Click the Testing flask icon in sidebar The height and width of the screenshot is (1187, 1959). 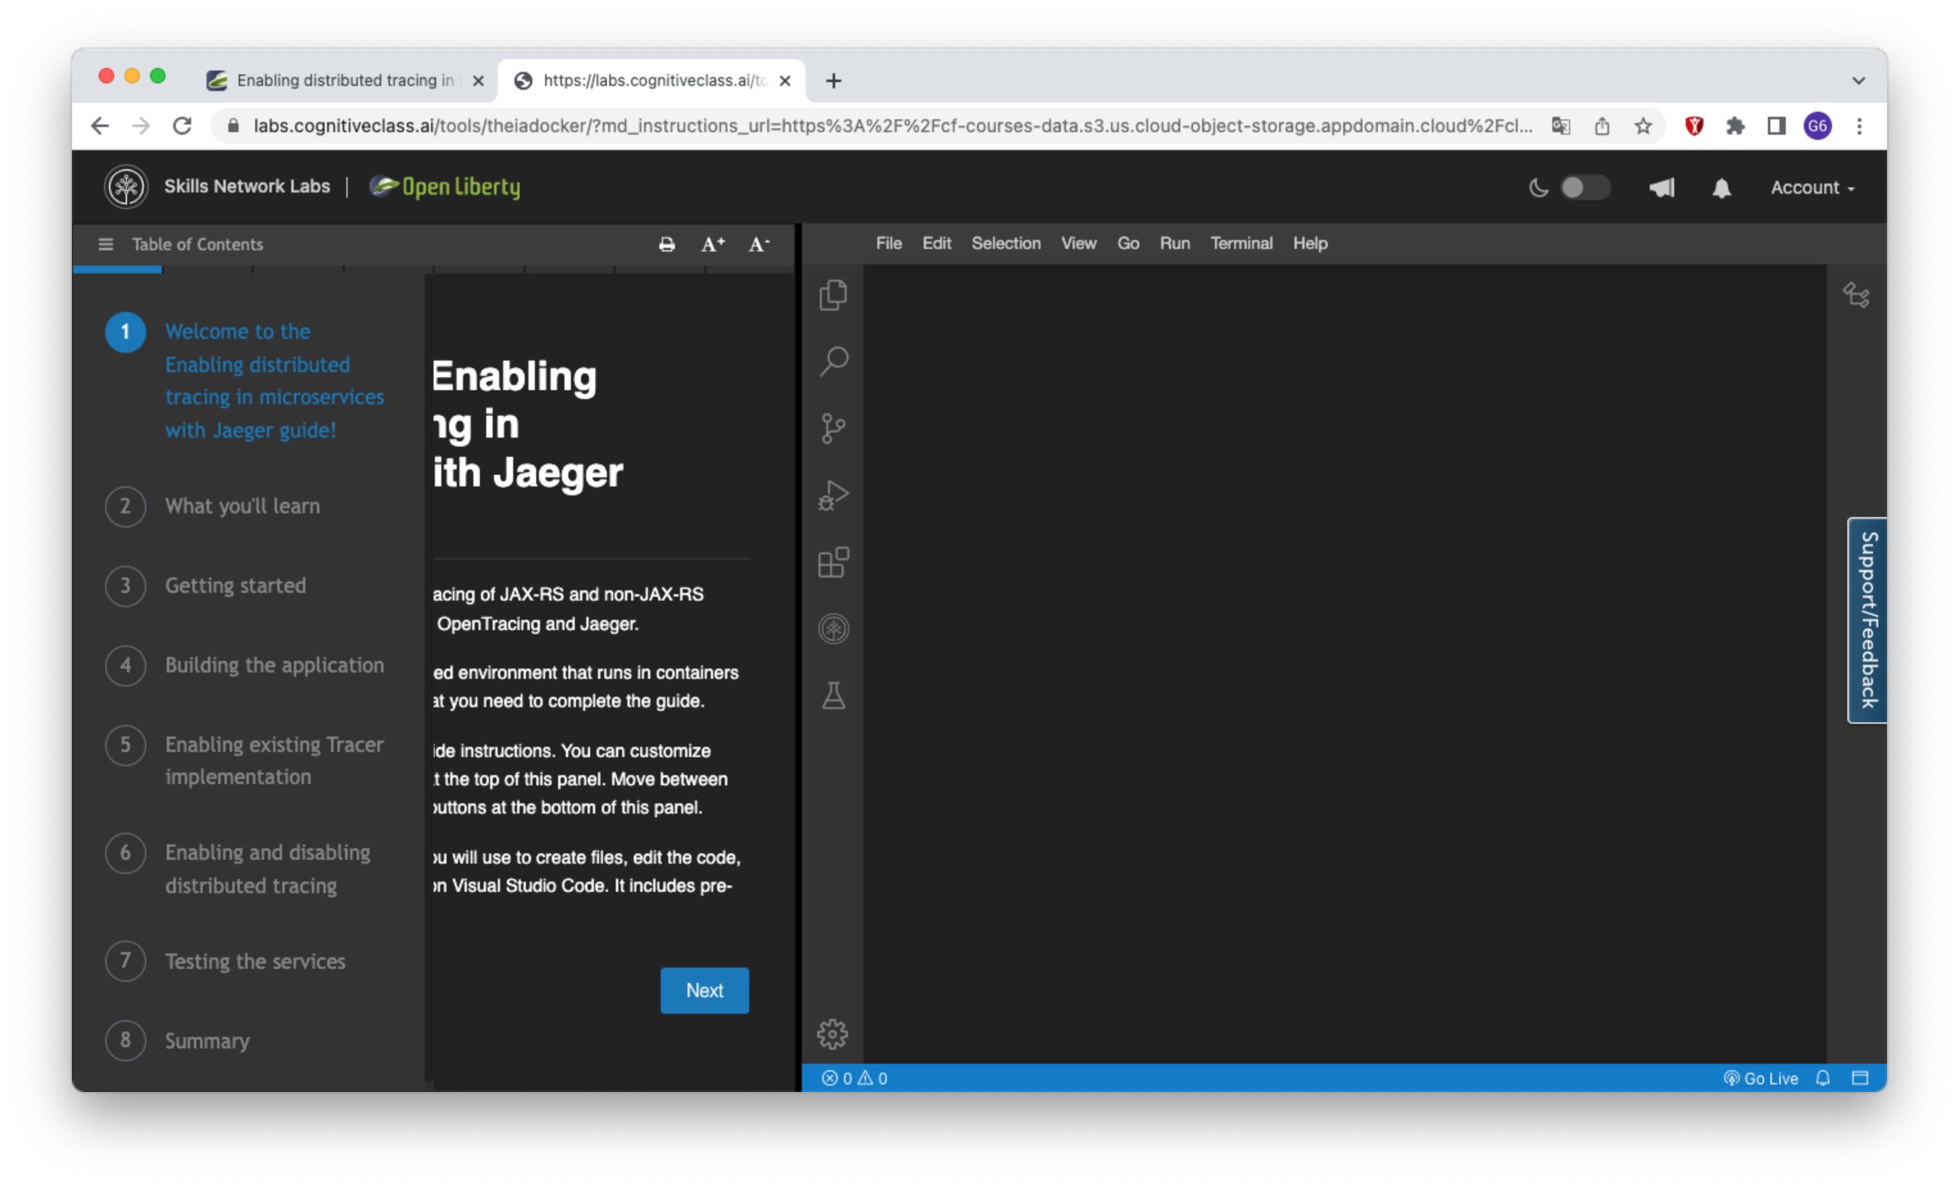click(833, 697)
